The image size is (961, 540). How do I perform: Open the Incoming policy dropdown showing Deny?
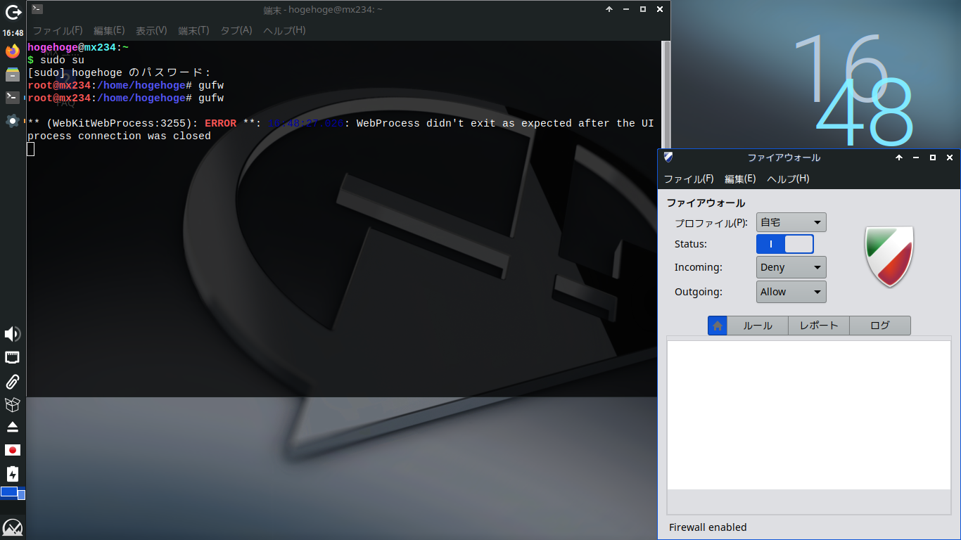(791, 267)
